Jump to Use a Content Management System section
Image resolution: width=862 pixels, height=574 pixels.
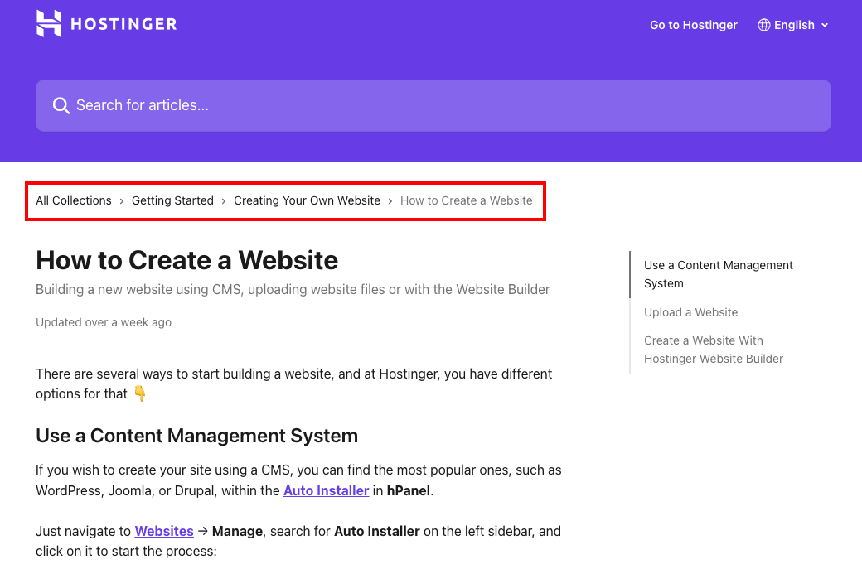[x=718, y=274]
